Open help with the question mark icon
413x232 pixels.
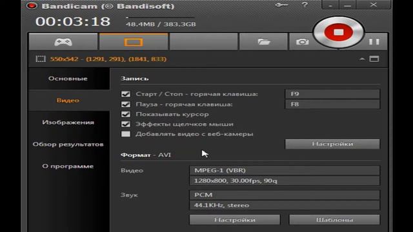[x=305, y=5]
